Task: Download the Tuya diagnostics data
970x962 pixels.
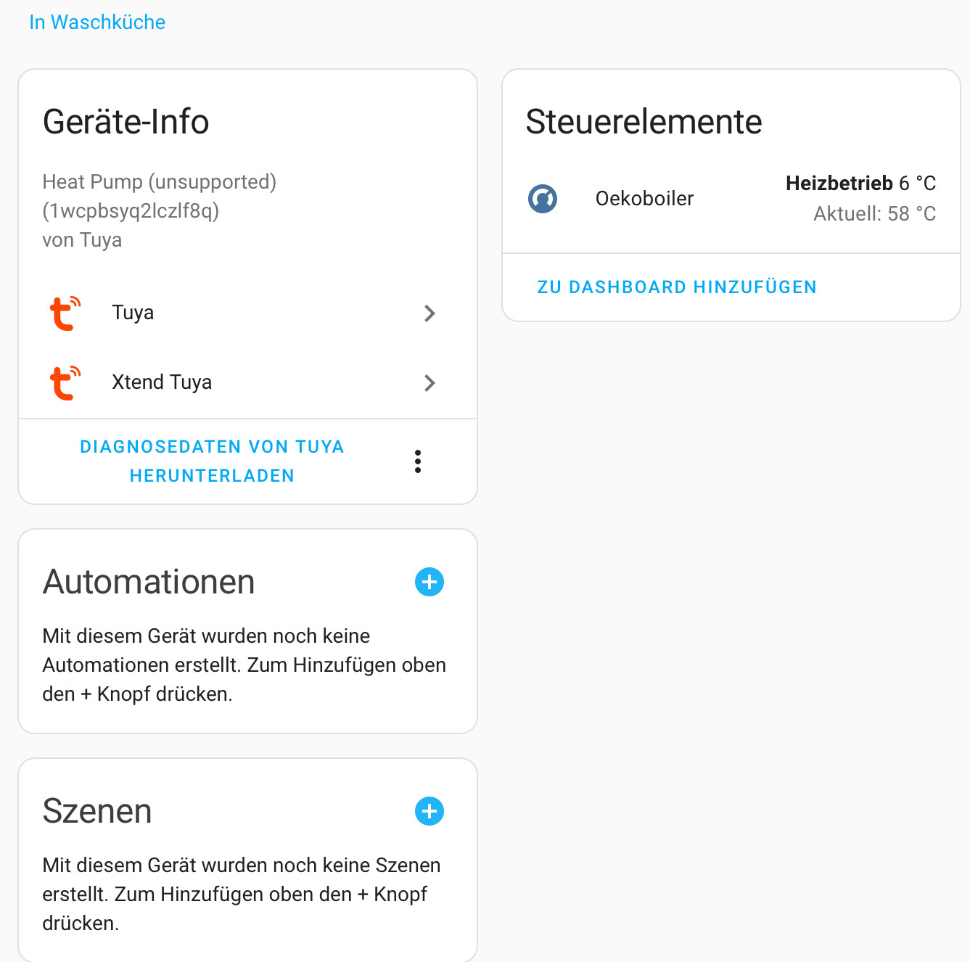Action: (x=212, y=461)
